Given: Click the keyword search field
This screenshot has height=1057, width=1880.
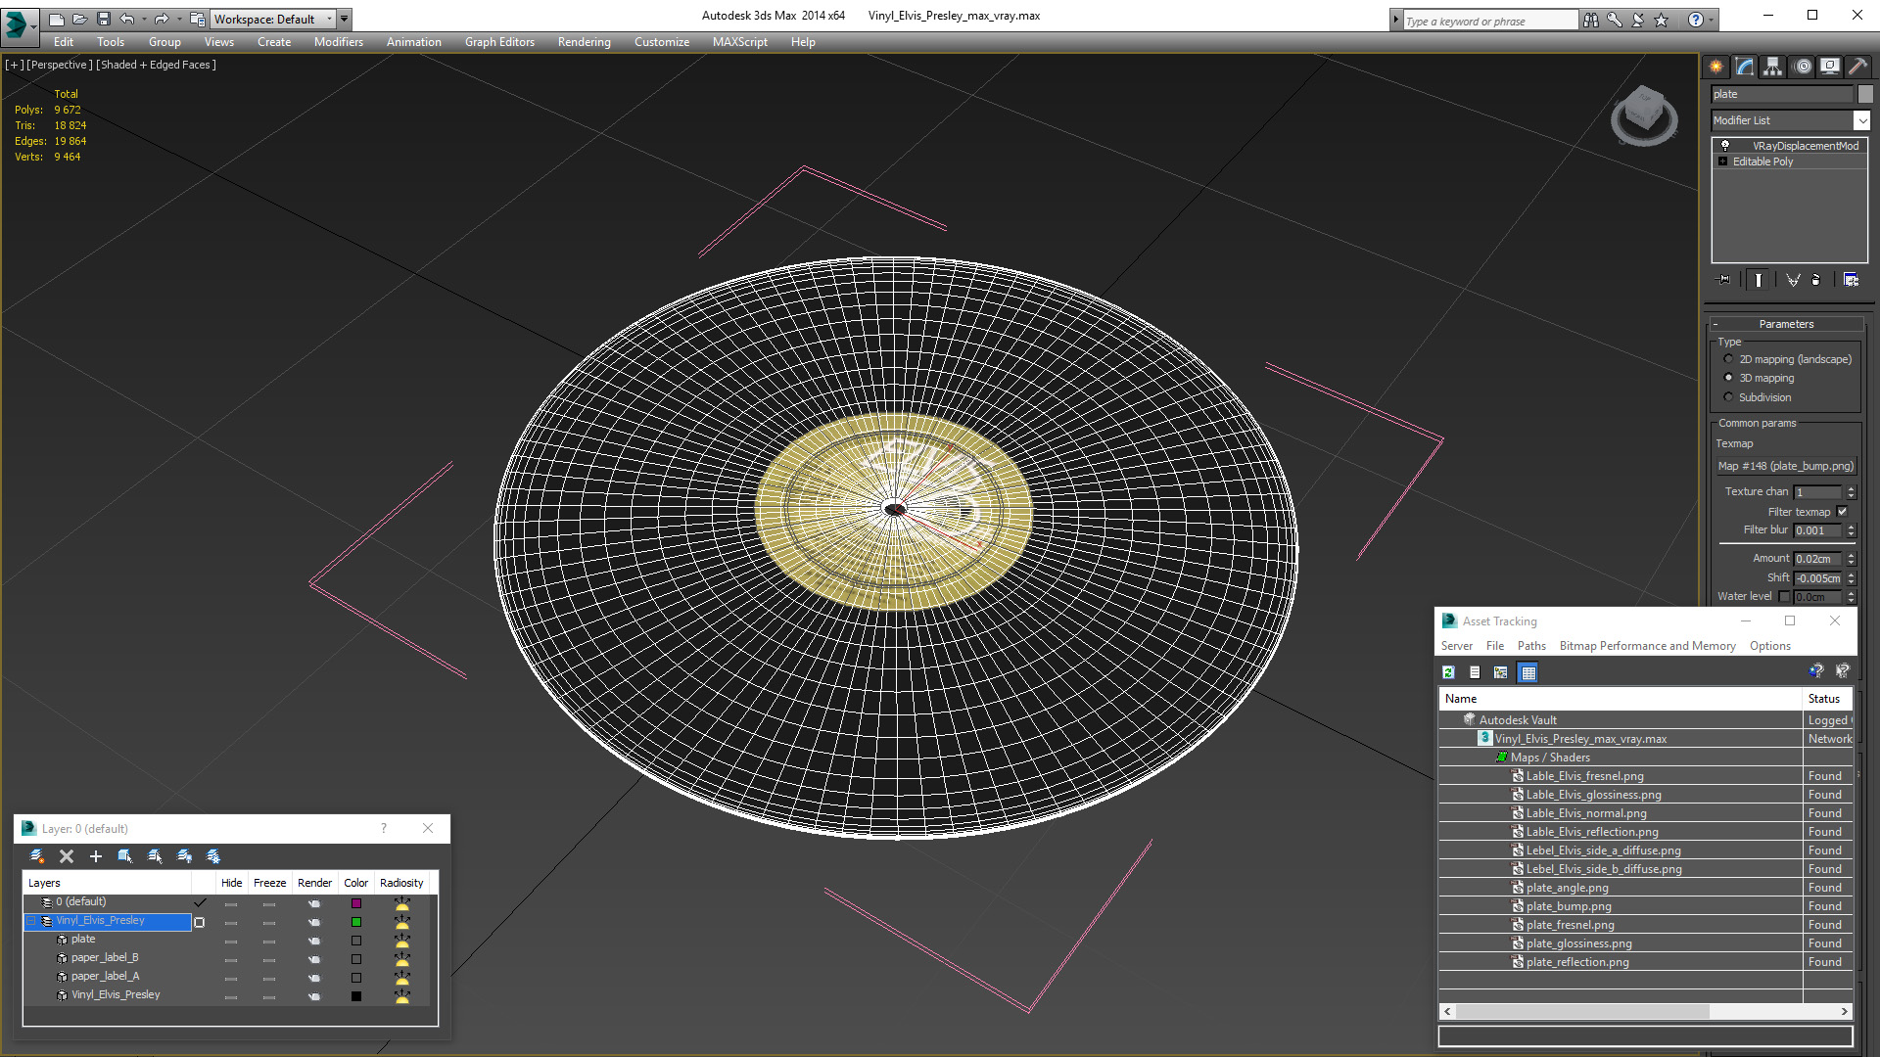Looking at the screenshot, I should pos(1489,21).
